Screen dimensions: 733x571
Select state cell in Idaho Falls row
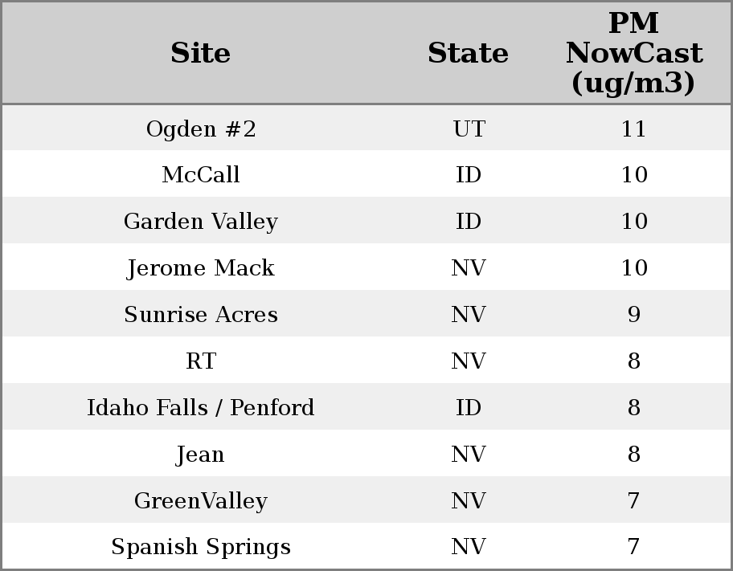[469, 408]
